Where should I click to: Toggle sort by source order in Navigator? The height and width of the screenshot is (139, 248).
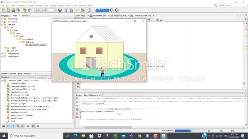[x=38, y=126]
